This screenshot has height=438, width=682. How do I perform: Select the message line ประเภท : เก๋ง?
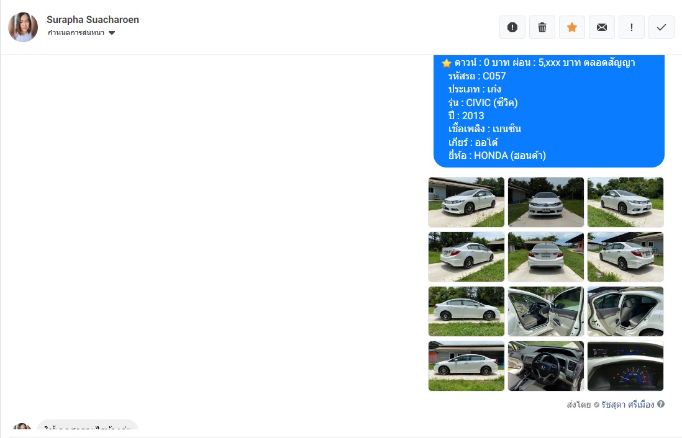(475, 89)
